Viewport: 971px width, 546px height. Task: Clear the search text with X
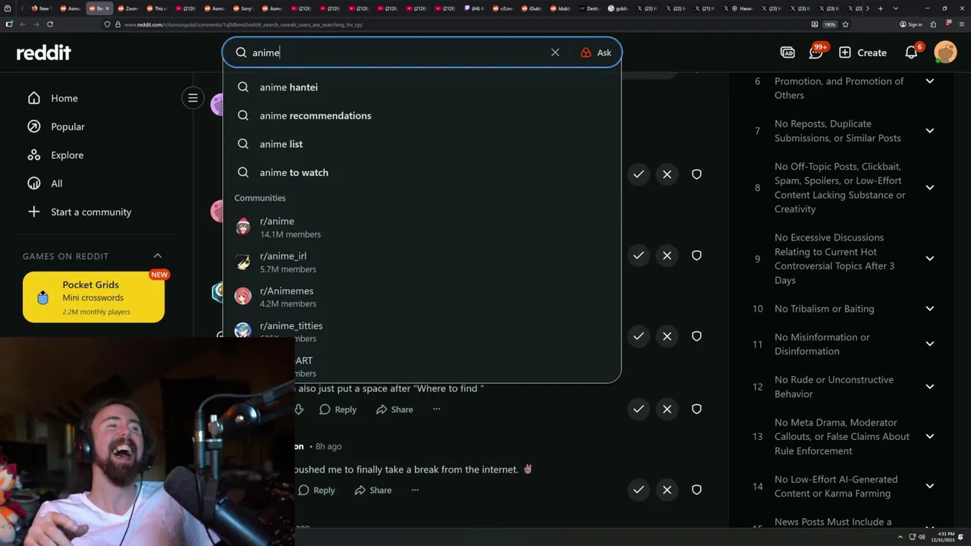click(555, 52)
